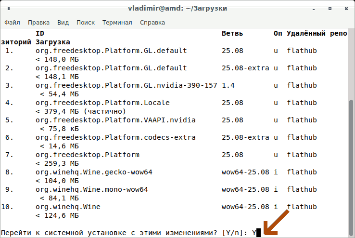Click org.freedesktop.Platform.GL.nvidia-390-157 text
Screen dimensions: 355x238
127,85
